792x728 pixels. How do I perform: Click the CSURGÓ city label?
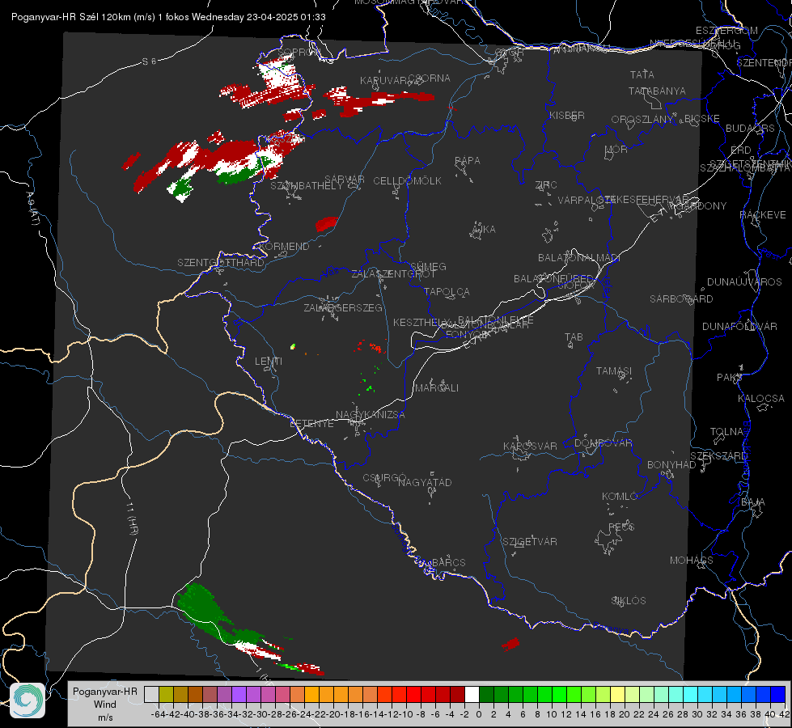tap(384, 477)
